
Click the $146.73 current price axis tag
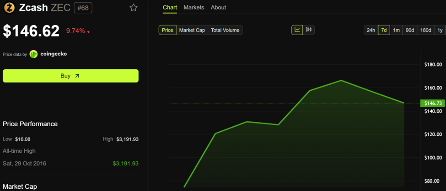click(x=433, y=103)
